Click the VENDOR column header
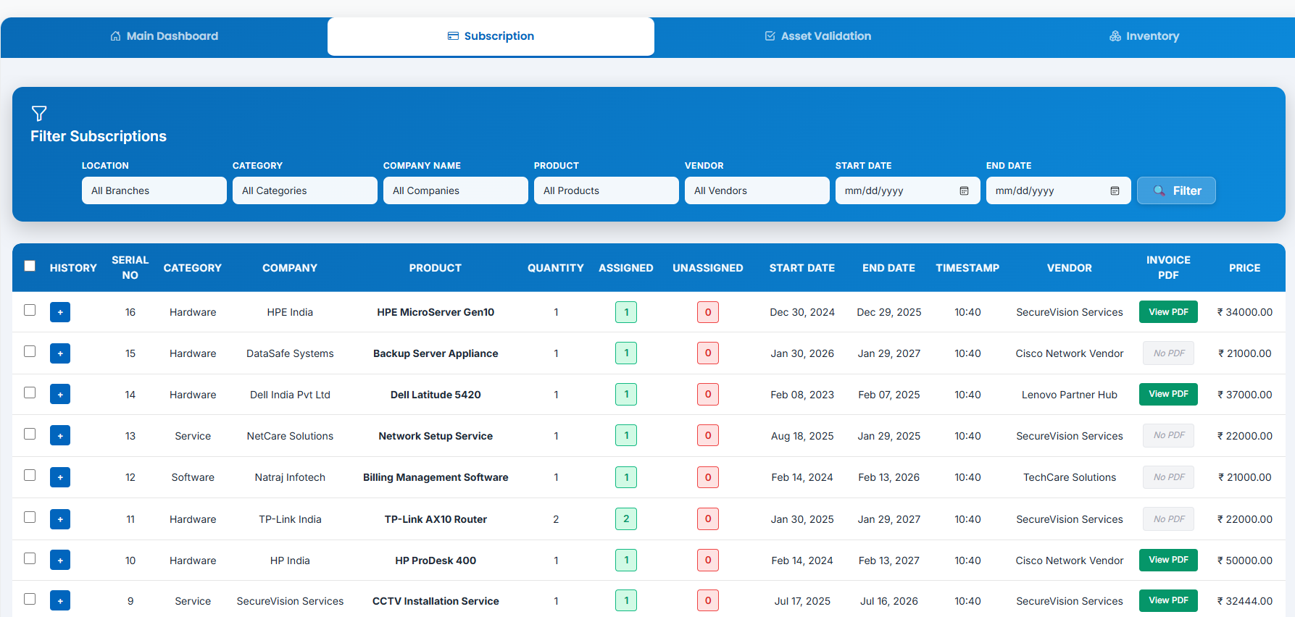The height and width of the screenshot is (617, 1295). click(1070, 268)
